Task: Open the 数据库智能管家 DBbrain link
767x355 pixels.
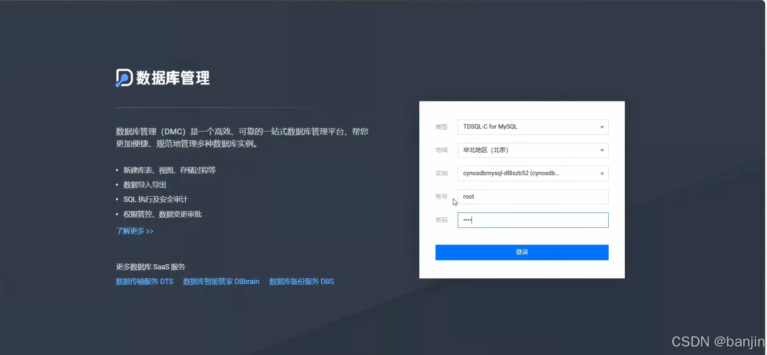Action: (221, 281)
